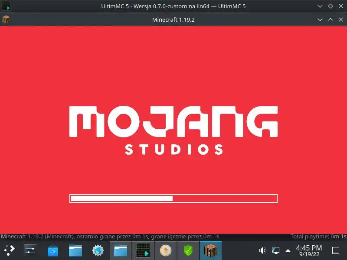Screen dimensions: 347x260
Task: Maximize the Minecraft 1.19.2 window
Action: 331,19
